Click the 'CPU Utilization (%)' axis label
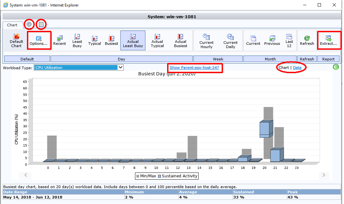This screenshot has height=204, width=344. click(17, 129)
